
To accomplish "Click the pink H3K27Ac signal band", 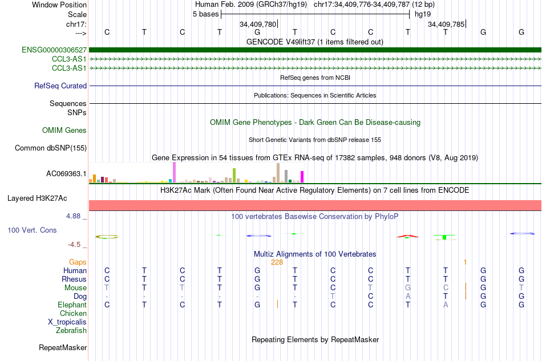I will 315,205.
